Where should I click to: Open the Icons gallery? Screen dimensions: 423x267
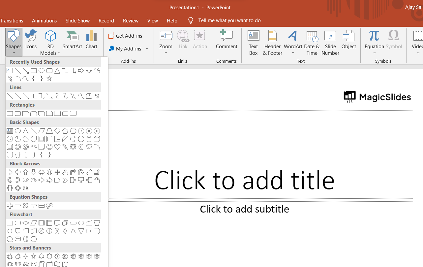click(x=31, y=40)
